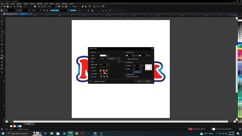Image resolution: width=242 pixels, height=136 pixels.
Task: Enable Overprint outline checkbox
Action: click(93, 81)
